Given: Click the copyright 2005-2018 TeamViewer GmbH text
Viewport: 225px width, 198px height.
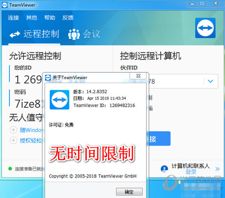Looking at the screenshot, I should (93, 176).
